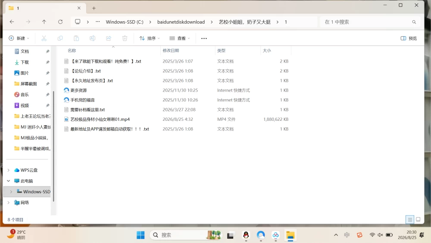Refresh the current folder view
431x243 pixels.
coord(60,22)
